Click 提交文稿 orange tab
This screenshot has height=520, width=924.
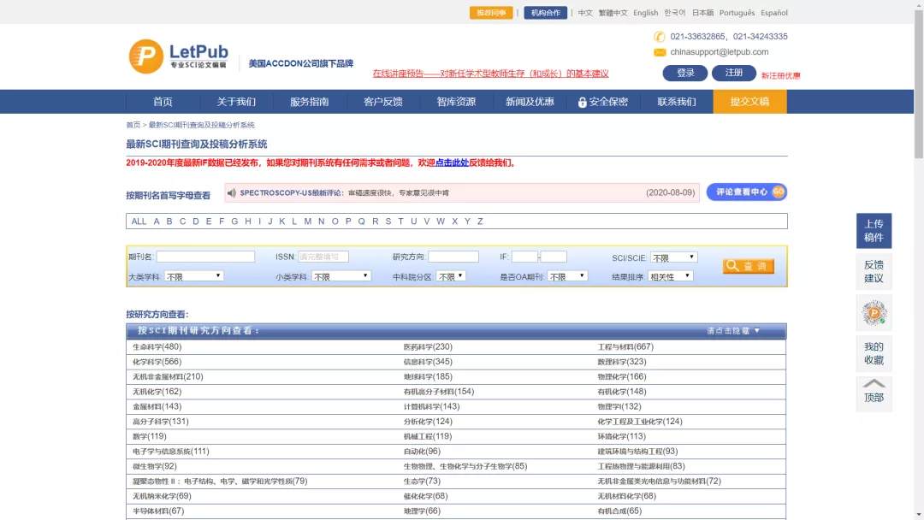pos(749,102)
